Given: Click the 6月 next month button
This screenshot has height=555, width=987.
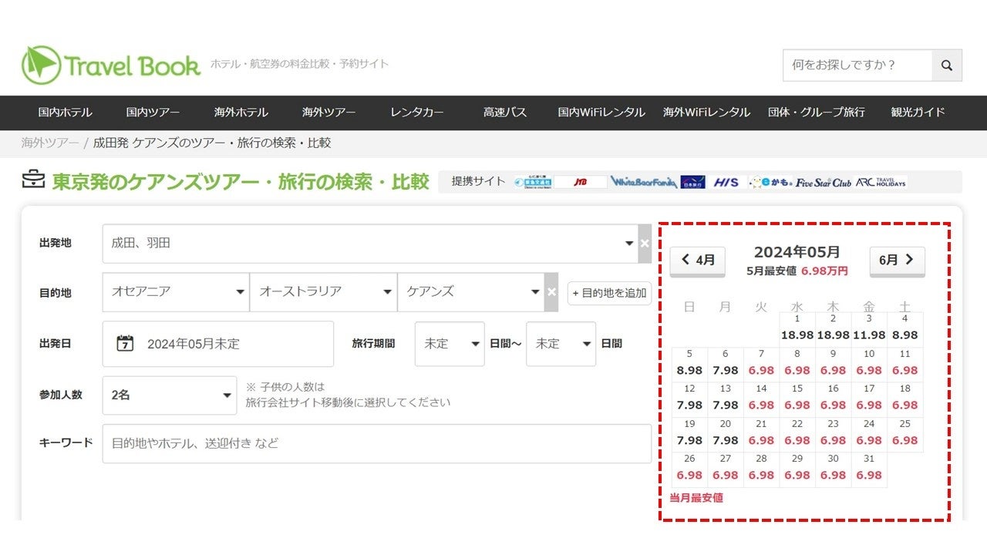Looking at the screenshot, I should tap(897, 261).
